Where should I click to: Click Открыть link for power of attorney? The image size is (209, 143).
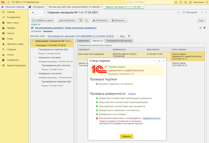(x=132, y=94)
